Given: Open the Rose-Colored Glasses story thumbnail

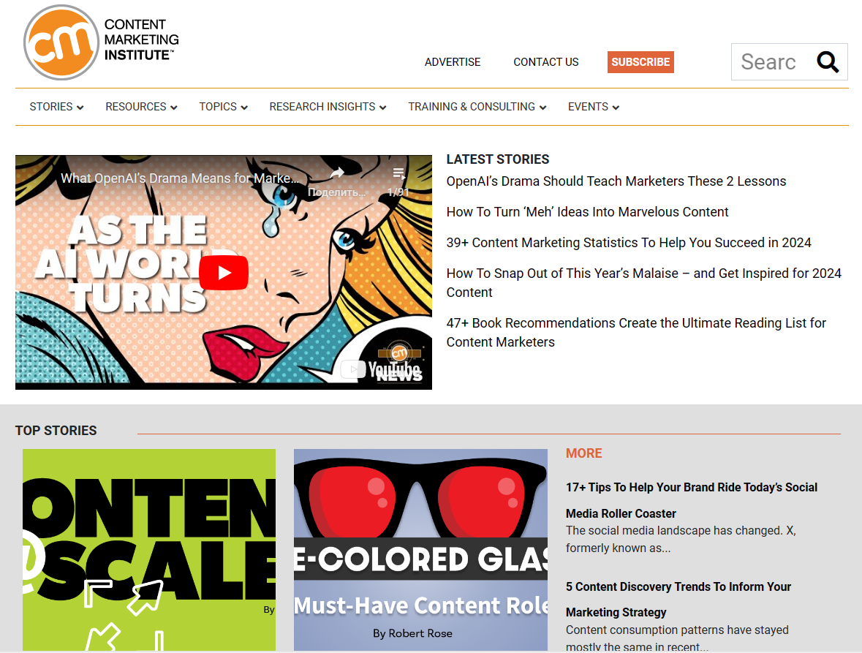Looking at the screenshot, I should pyautogui.click(x=420, y=550).
